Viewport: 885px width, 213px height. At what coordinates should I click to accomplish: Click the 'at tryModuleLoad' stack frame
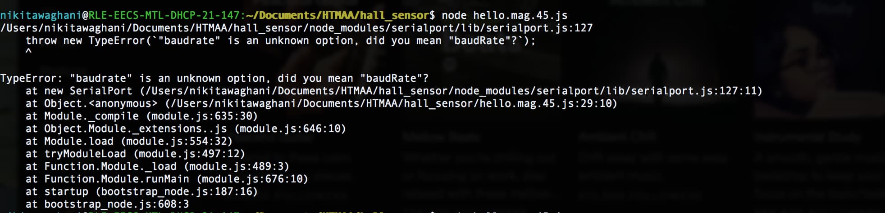[x=135, y=154]
